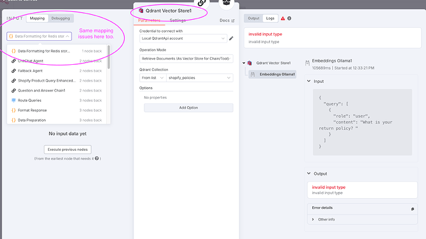Collapse the Input section
Screen dimensions: 426x239
pos(309,81)
